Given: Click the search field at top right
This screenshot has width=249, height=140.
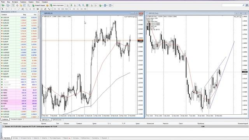Looking at the screenshot, I should click(x=233, y=5).
